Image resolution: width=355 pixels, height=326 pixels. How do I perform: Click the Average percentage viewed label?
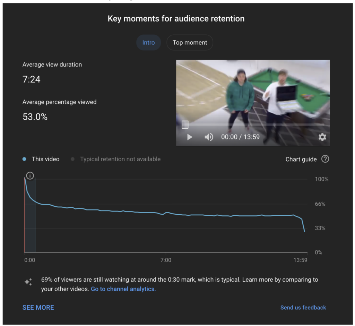point(59,102)
